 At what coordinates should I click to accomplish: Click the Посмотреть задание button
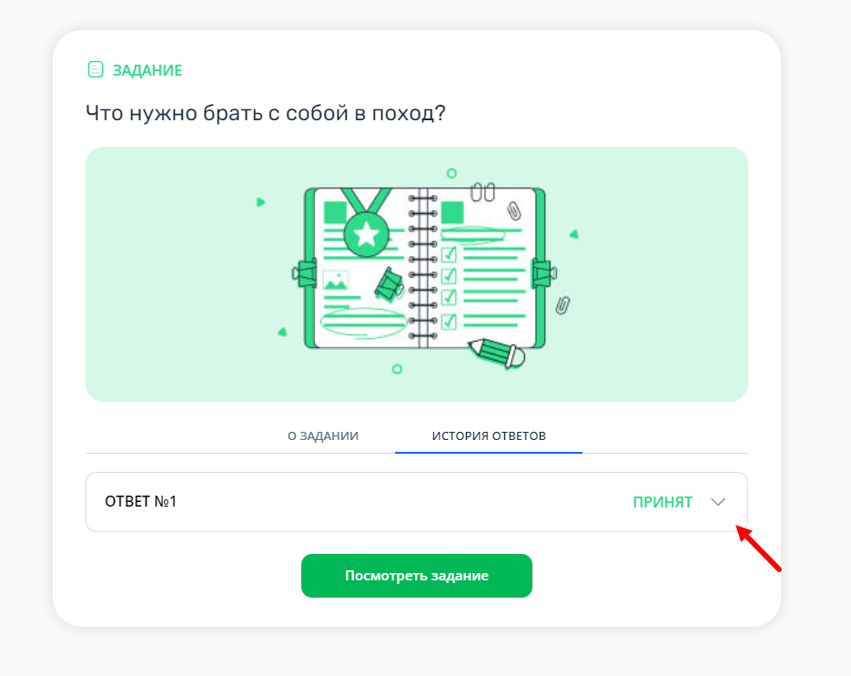point(417,576)
